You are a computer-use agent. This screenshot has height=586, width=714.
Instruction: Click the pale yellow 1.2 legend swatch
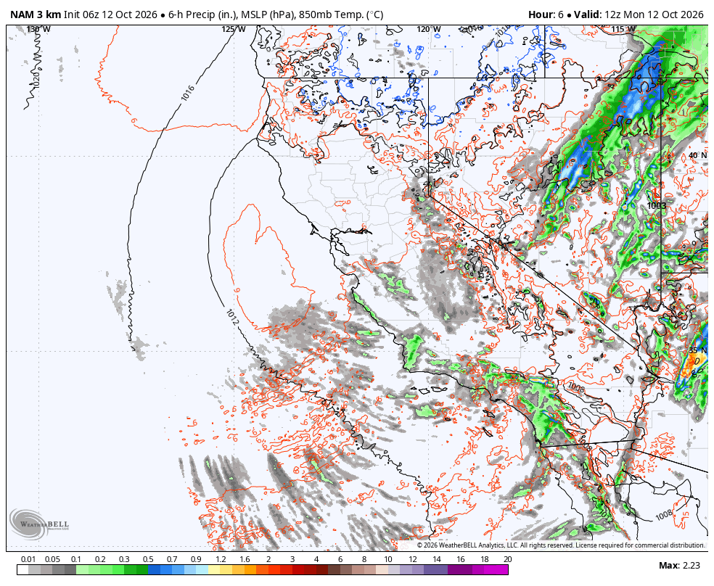(x=215, y=569)
